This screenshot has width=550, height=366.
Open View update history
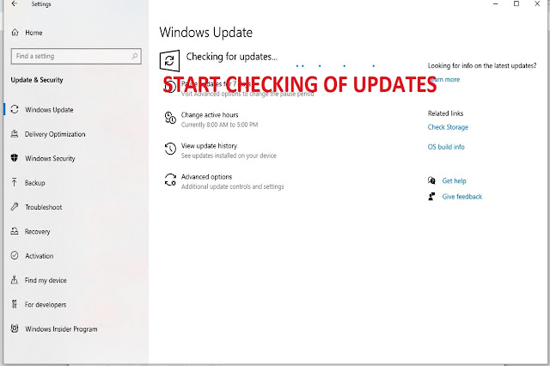point(209,145)
